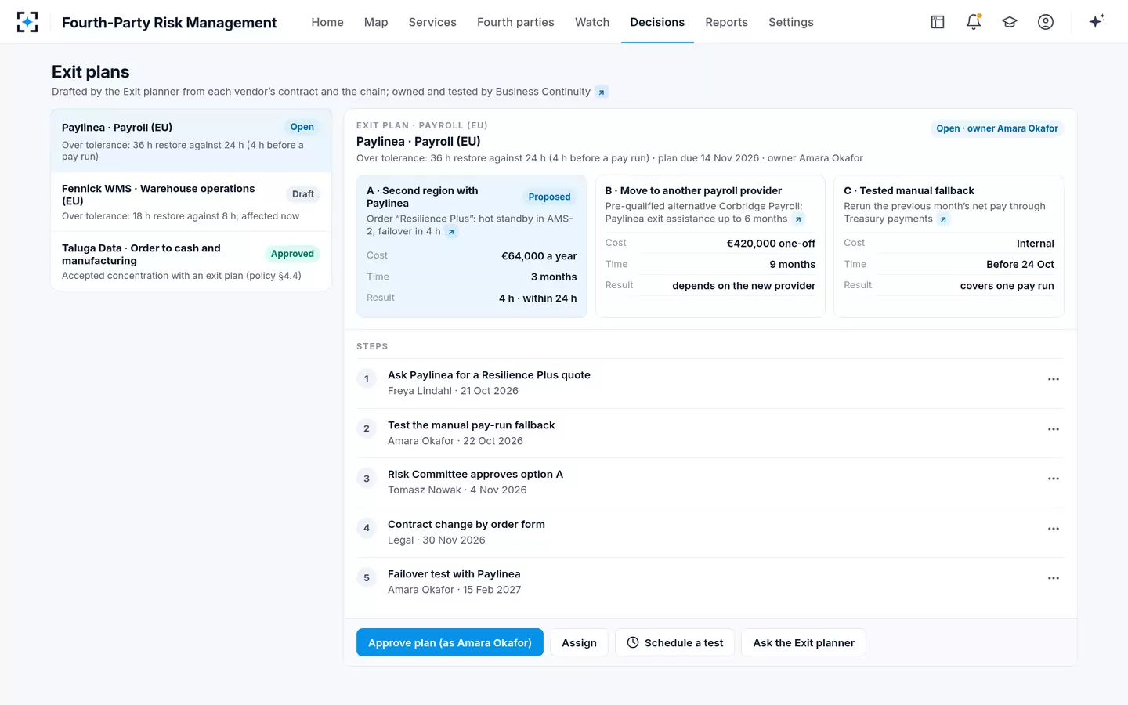
Task: Select the Paylinea Payroll (EU) plan
Action: click(x=191, y=141)
